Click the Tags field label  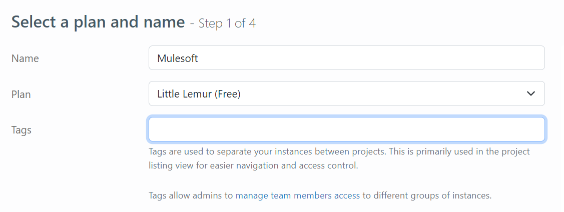pyautogui.click(x=22, y=130)
